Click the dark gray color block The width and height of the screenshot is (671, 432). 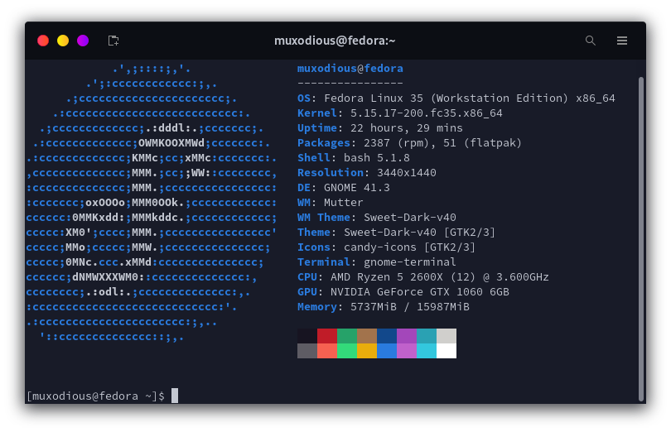[307, 351]
